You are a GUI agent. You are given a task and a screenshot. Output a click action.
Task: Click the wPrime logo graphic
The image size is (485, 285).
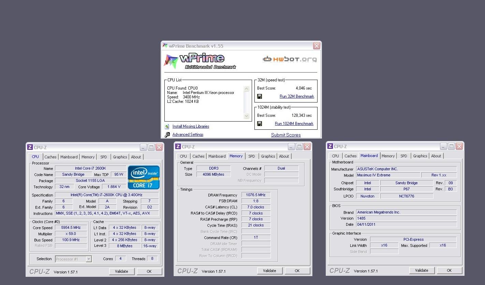(x=201, y=62)
